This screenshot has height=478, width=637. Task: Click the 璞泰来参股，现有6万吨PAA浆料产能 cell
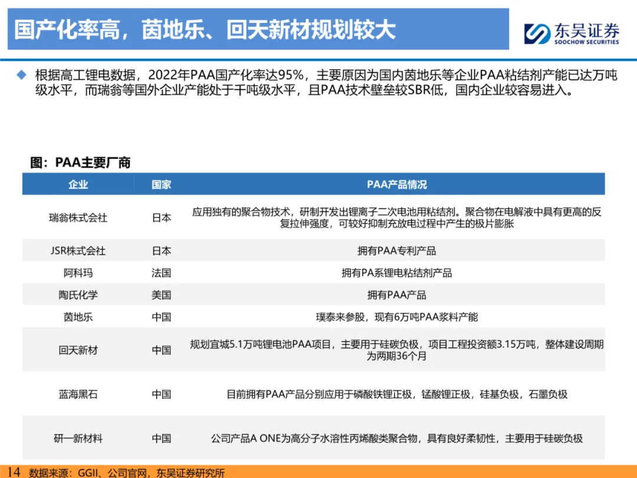(x=397, y=317)
